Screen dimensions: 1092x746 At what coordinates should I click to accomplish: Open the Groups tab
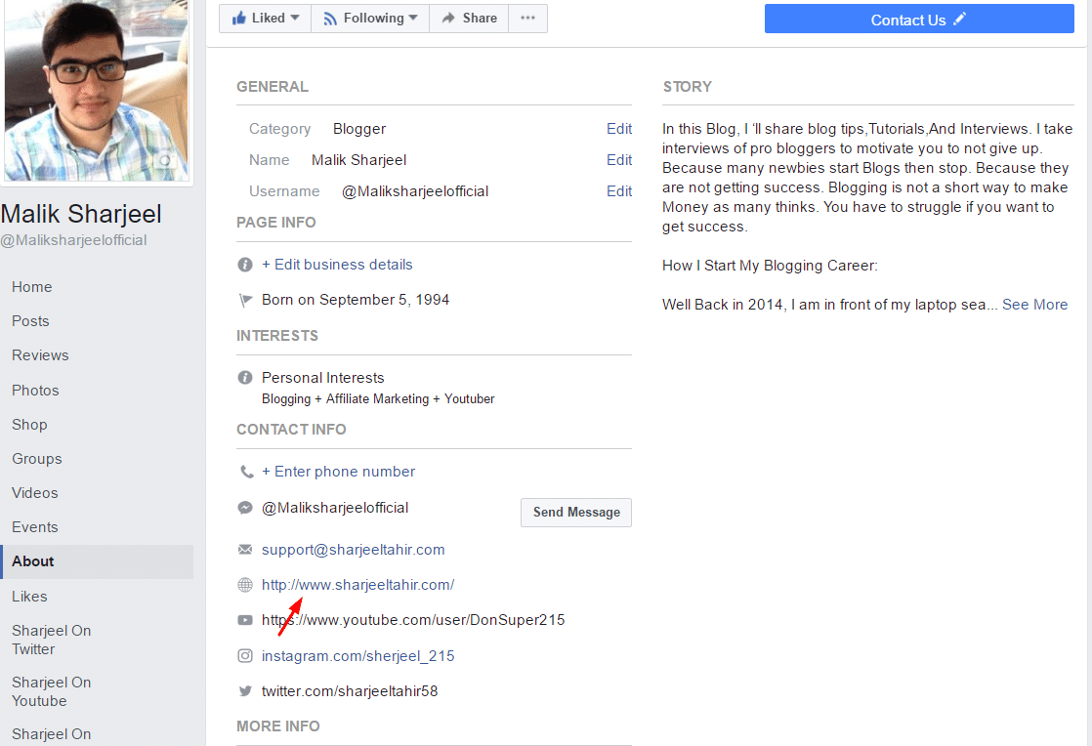tap(37, 459)
